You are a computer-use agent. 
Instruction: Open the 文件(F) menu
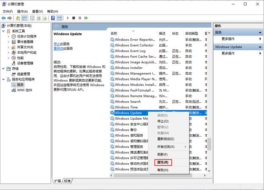coord(8,12)
